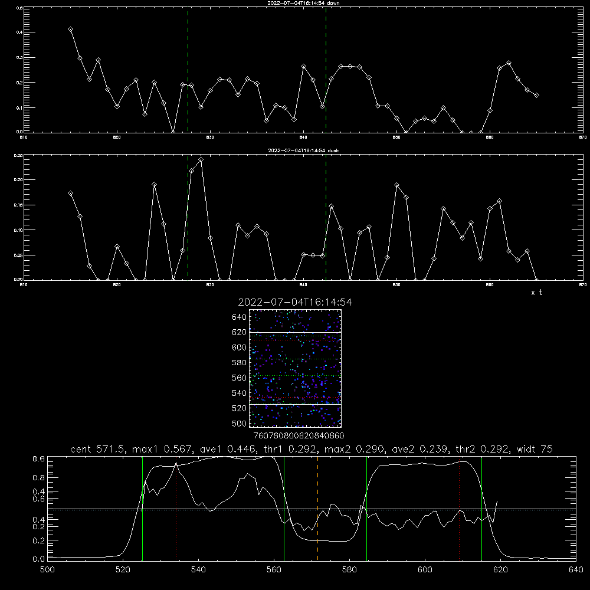Image resolution: width=590 pixels, height=590 pixels.
Task: Click the last diamond data point in dawn plot
Action: point(536,95)
